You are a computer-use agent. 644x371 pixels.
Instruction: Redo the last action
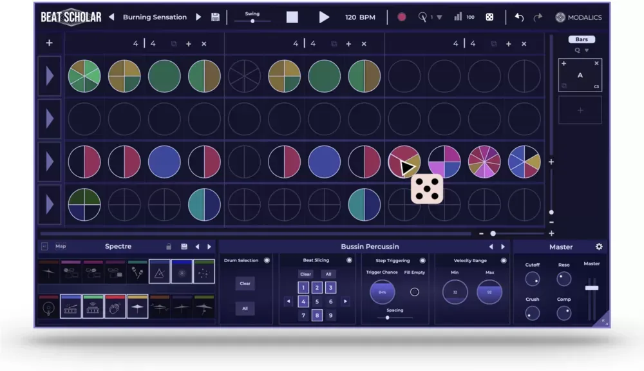[538, 17]
